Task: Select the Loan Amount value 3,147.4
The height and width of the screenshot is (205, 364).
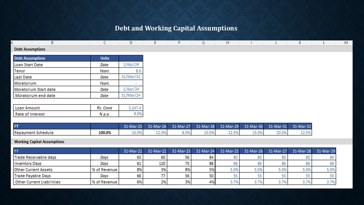Action: point(131,108)
